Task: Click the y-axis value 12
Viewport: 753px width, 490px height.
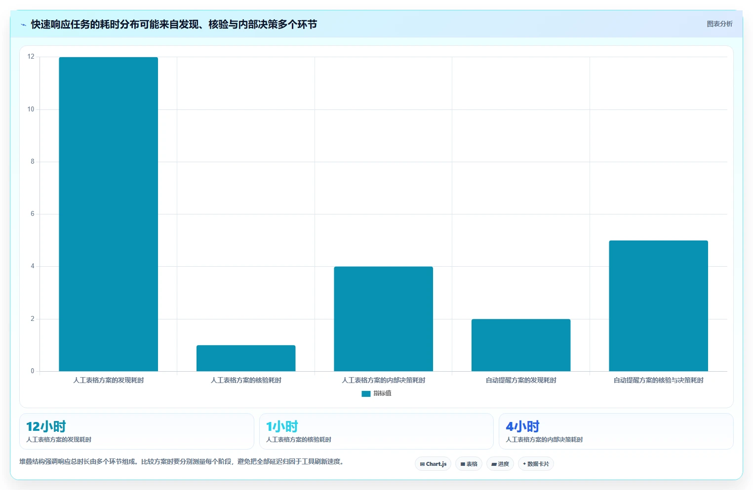Action: pyautogui.click(x=31, y=57)
